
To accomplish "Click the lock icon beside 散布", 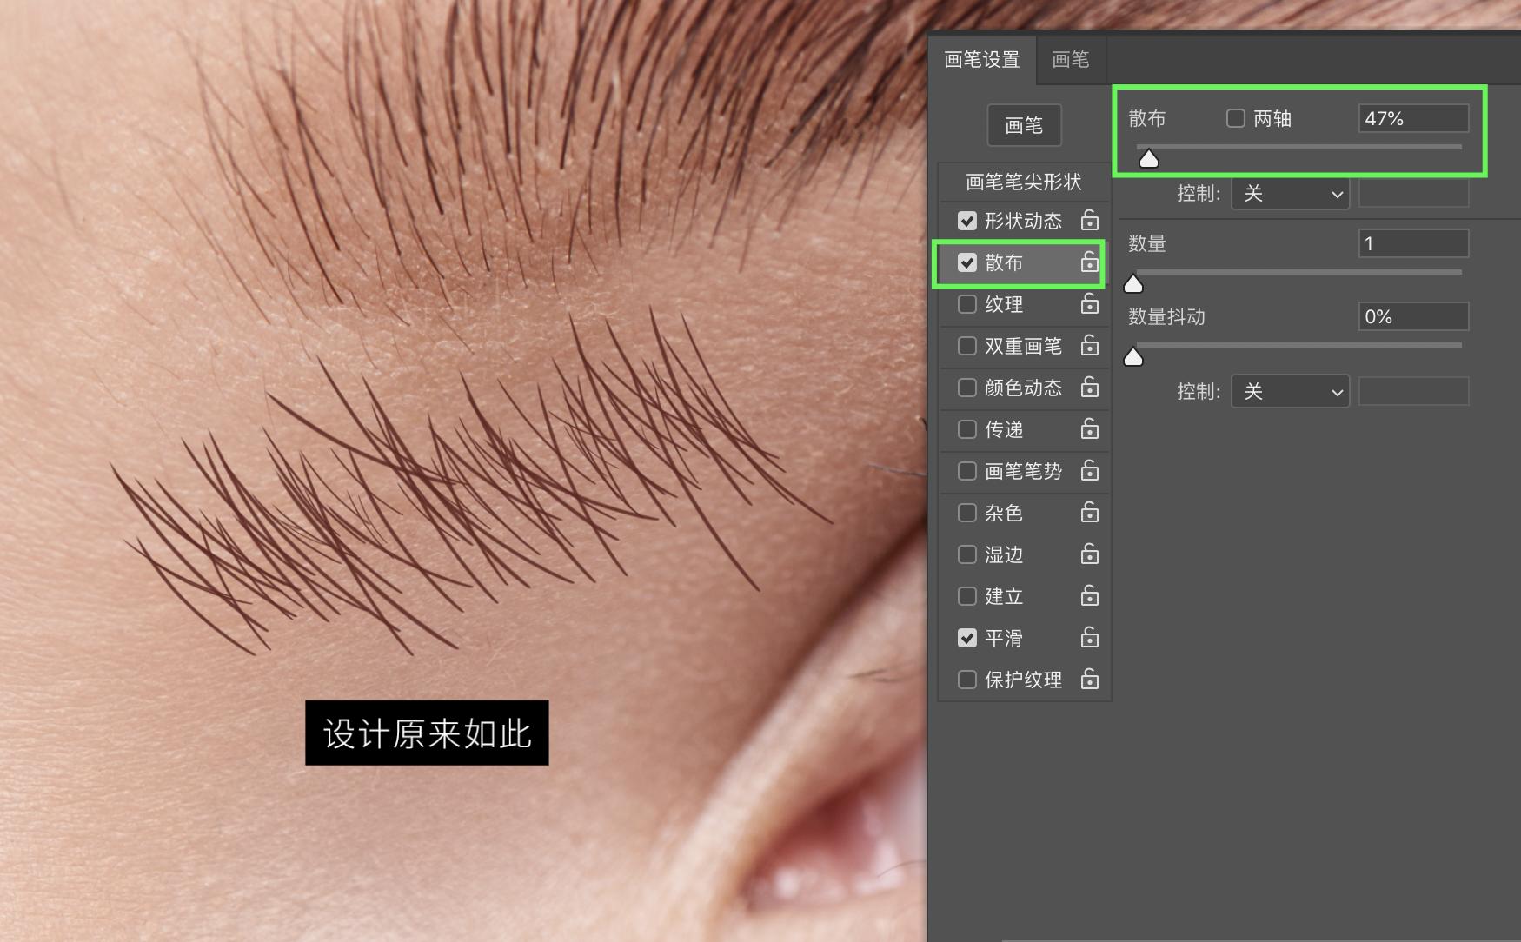I will click(1089, 262).
